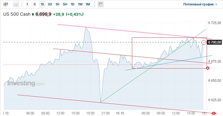
Task: Click the circled current-price point on chart
Action: click(x=204, y=42)
